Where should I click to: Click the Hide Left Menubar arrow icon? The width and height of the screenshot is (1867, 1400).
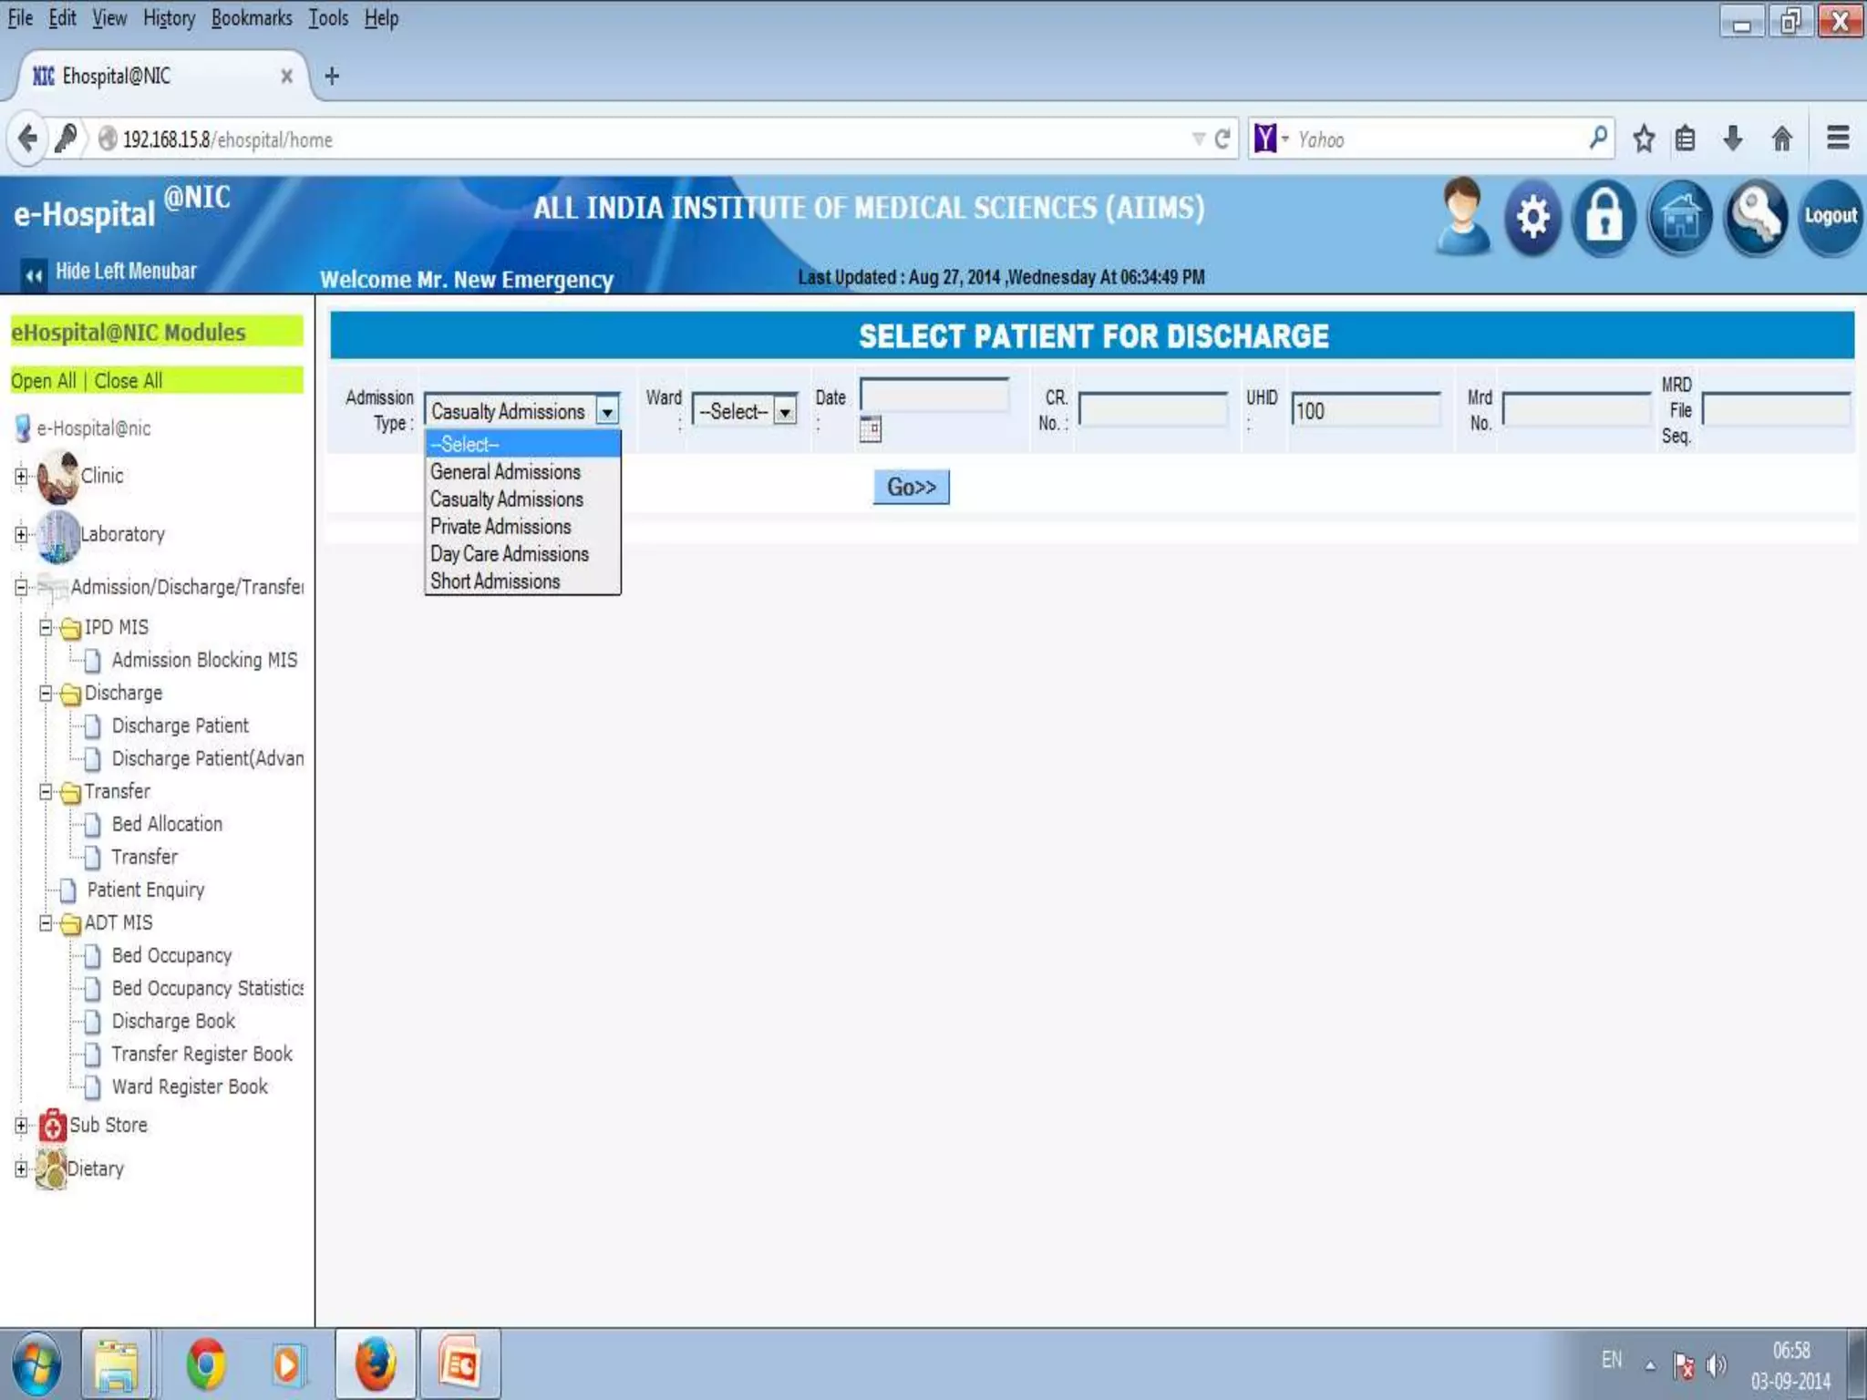click(x=34, y=274)
